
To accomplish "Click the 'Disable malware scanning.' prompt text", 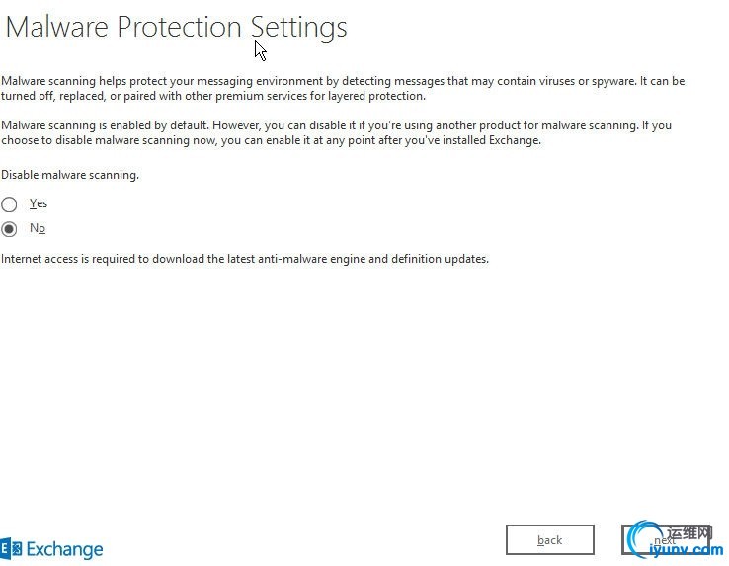I will pos(70,175).
